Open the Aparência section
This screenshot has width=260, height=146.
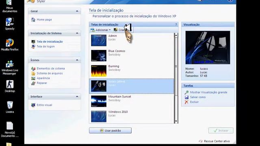tap(43, 78)
